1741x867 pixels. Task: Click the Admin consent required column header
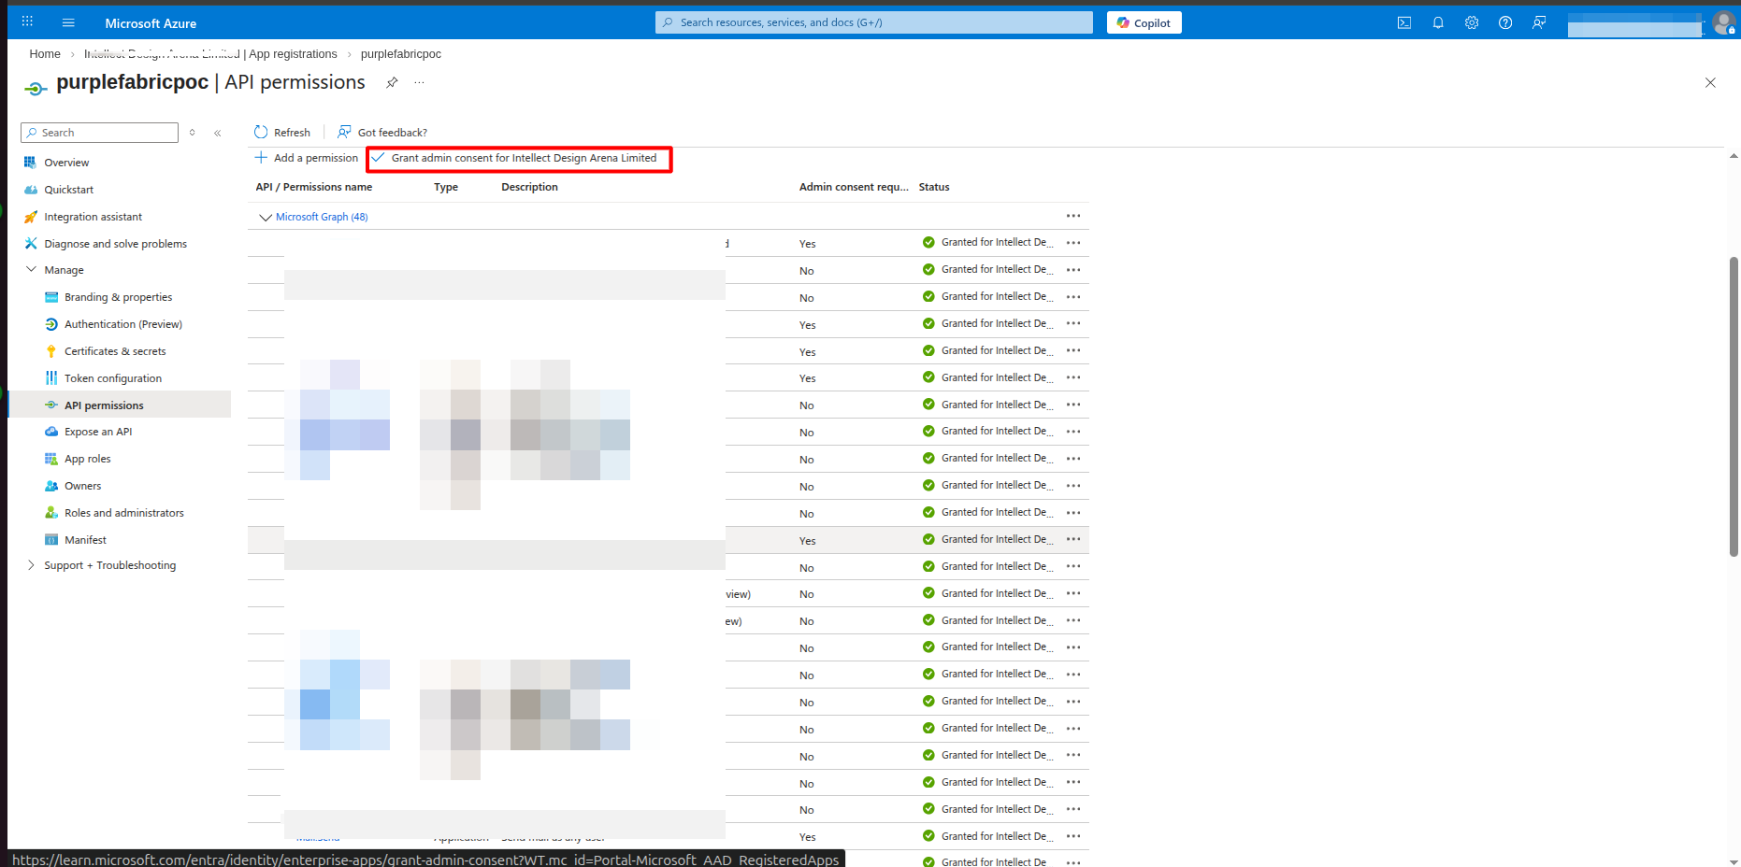[x=854, y=187]
